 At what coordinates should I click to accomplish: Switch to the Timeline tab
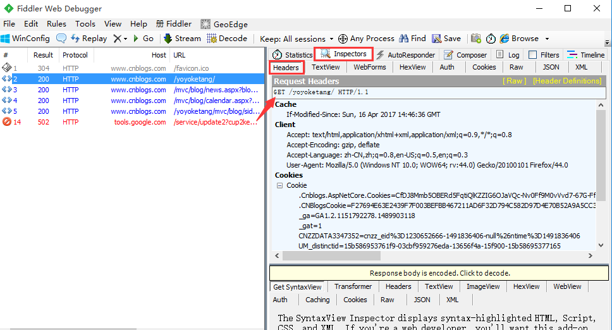586,54
